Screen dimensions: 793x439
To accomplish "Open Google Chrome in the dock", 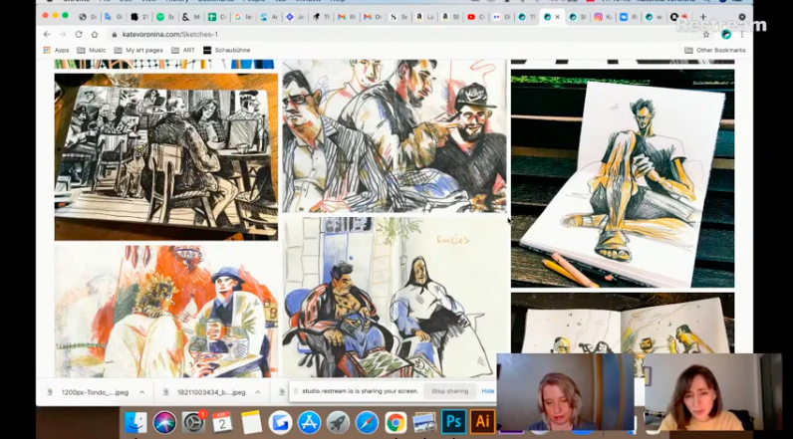I will (396, 422).
